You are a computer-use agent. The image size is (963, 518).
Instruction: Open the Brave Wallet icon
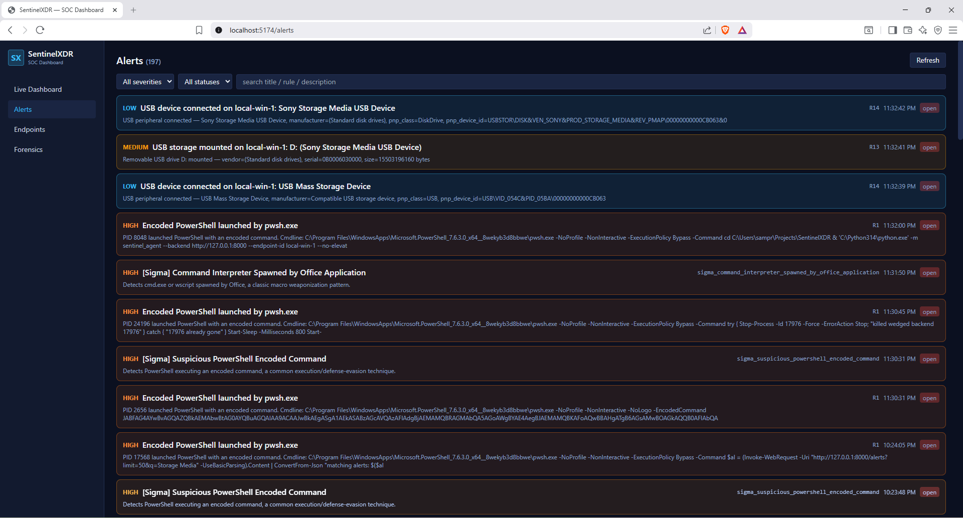907,30
